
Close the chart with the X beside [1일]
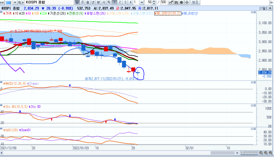click(270, 8)
